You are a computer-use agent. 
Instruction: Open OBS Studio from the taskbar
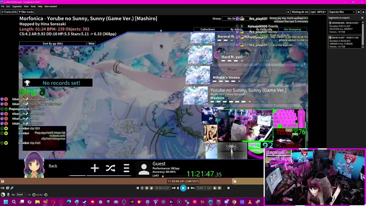[124, 202]
